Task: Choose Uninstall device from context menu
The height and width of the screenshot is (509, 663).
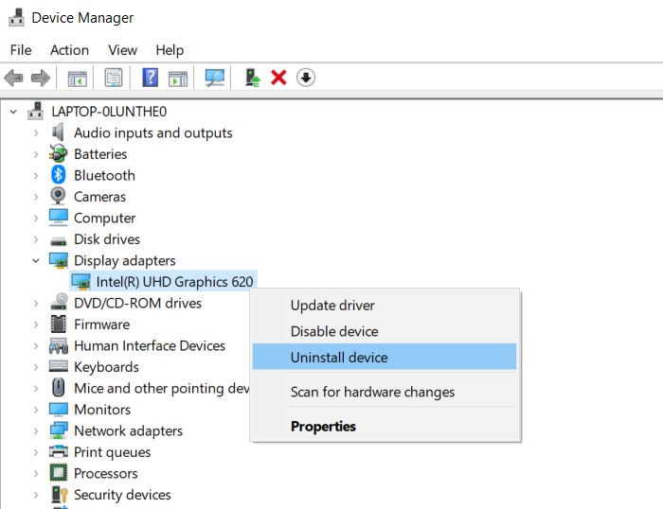Action: (x=338, y=358)
